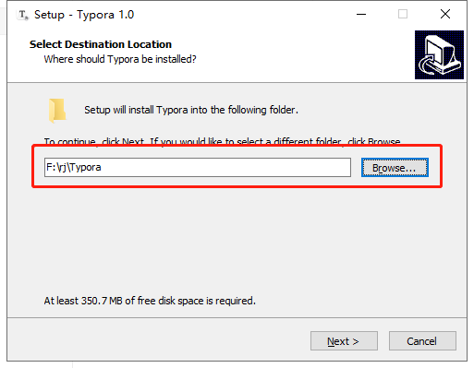Proceed with the Next button
Image resolution: width=474 pixels, height=368 pixels.
pos(344,340)
